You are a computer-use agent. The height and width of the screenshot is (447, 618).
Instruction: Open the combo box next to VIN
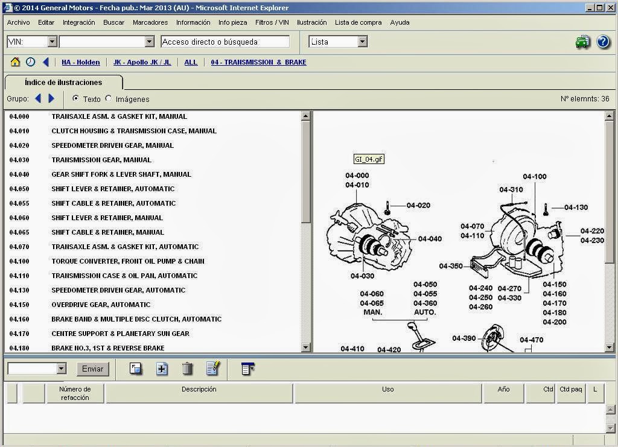tap(150, 42)
